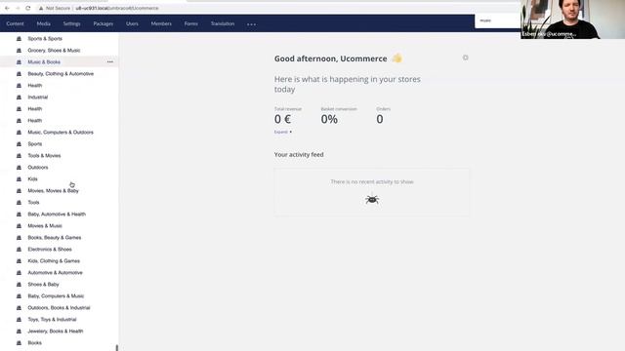The height and width of the screenshot is (351, 625).
Task: Select Shoes & Baby tree item
Action: [43, 284]
